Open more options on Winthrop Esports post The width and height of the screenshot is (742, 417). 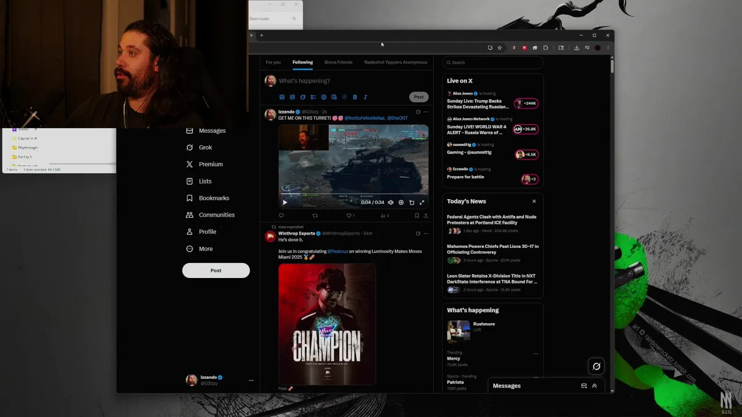[x=425, y=233]
